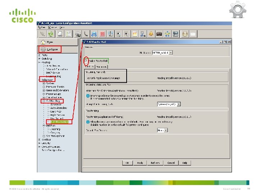This screenshot has height=194, width=259.
Task: Click the black desk phone toolbar icon
Action: click(x=159, y=34)
